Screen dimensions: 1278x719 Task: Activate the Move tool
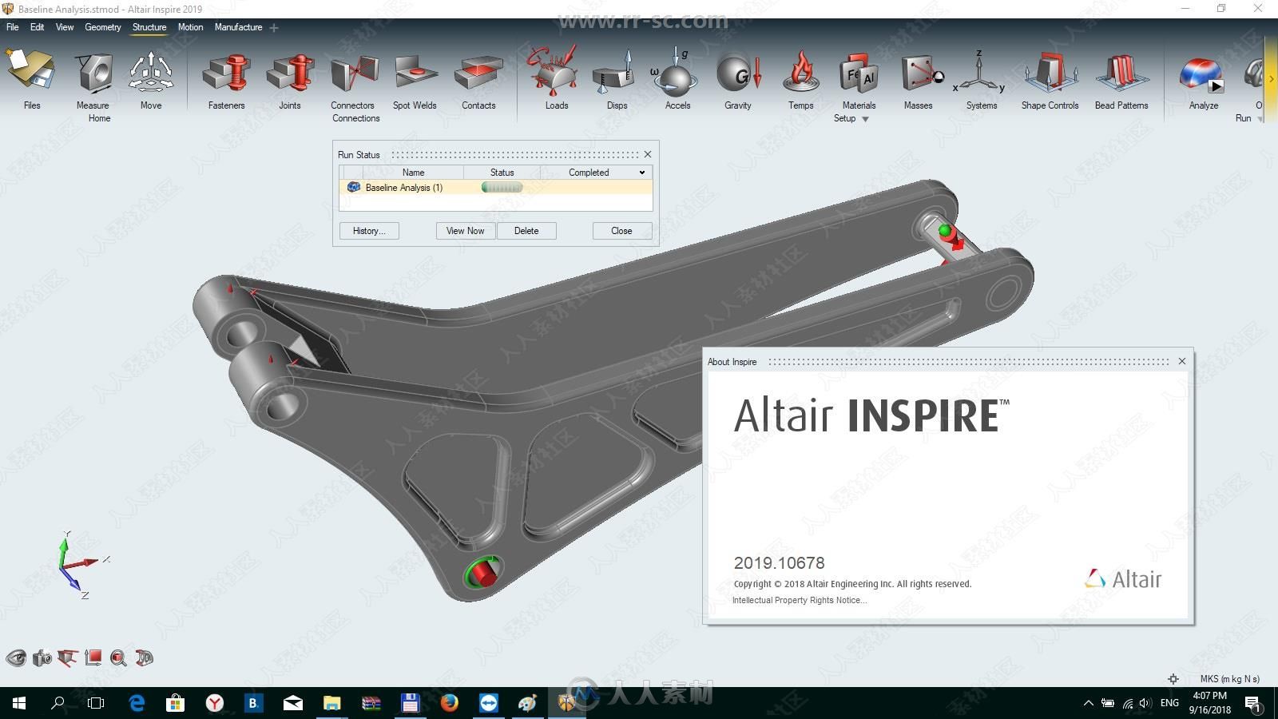click(x=151, y=72)
